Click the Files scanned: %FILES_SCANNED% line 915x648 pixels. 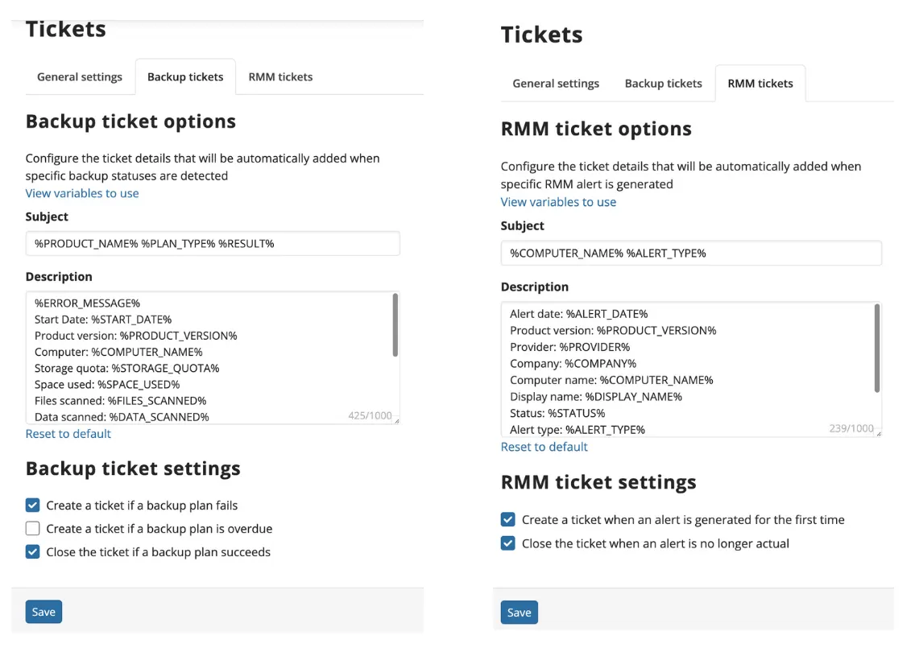(x=120, y=402)
